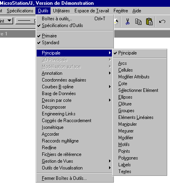Image resolution: width=170 pixels, height=187 pixels.
Task: Click the Paste clipboard icon
Action: point(149,21)
